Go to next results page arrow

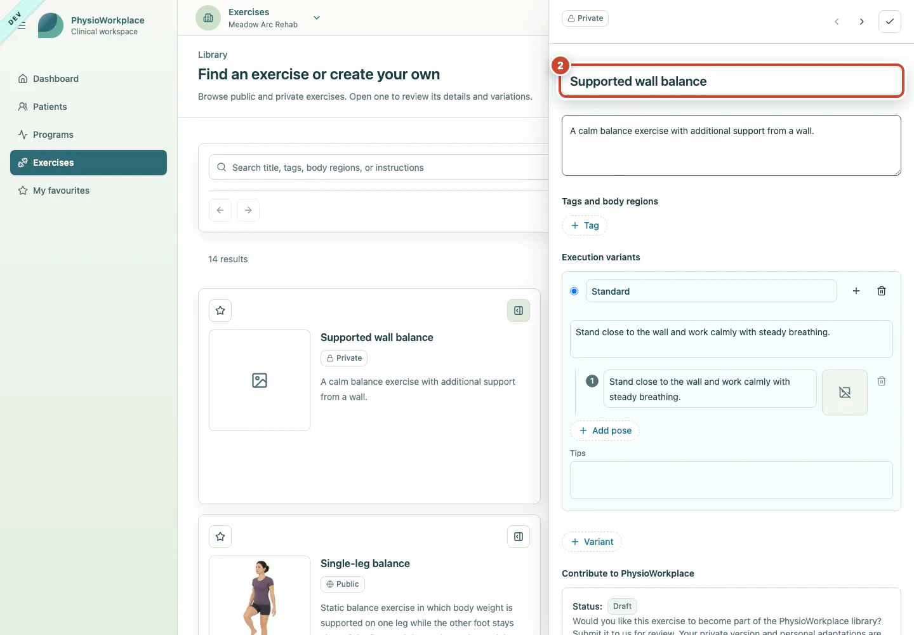point(248,210)
